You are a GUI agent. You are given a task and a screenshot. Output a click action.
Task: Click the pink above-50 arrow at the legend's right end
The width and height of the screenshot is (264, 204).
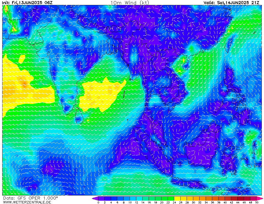(x=260, y=198)
